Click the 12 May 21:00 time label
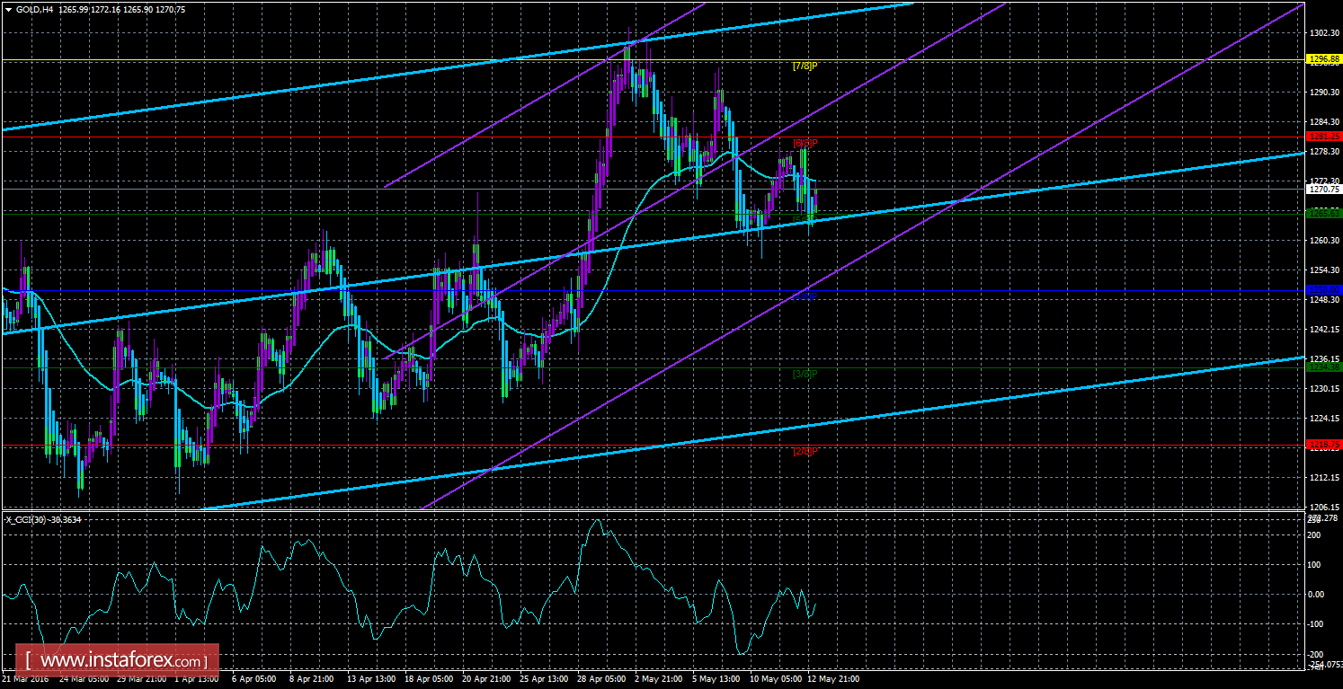This screenshot has height=689, width=1343. coord(833,679)
